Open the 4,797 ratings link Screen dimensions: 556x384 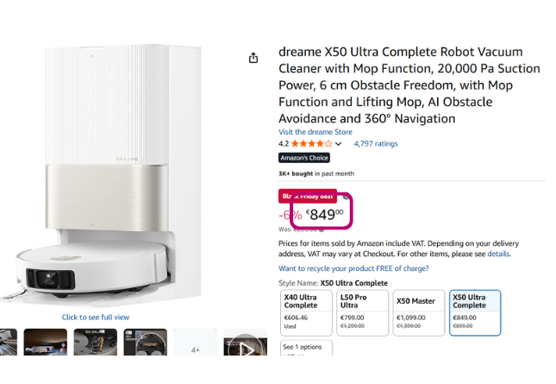pos(376,144)
